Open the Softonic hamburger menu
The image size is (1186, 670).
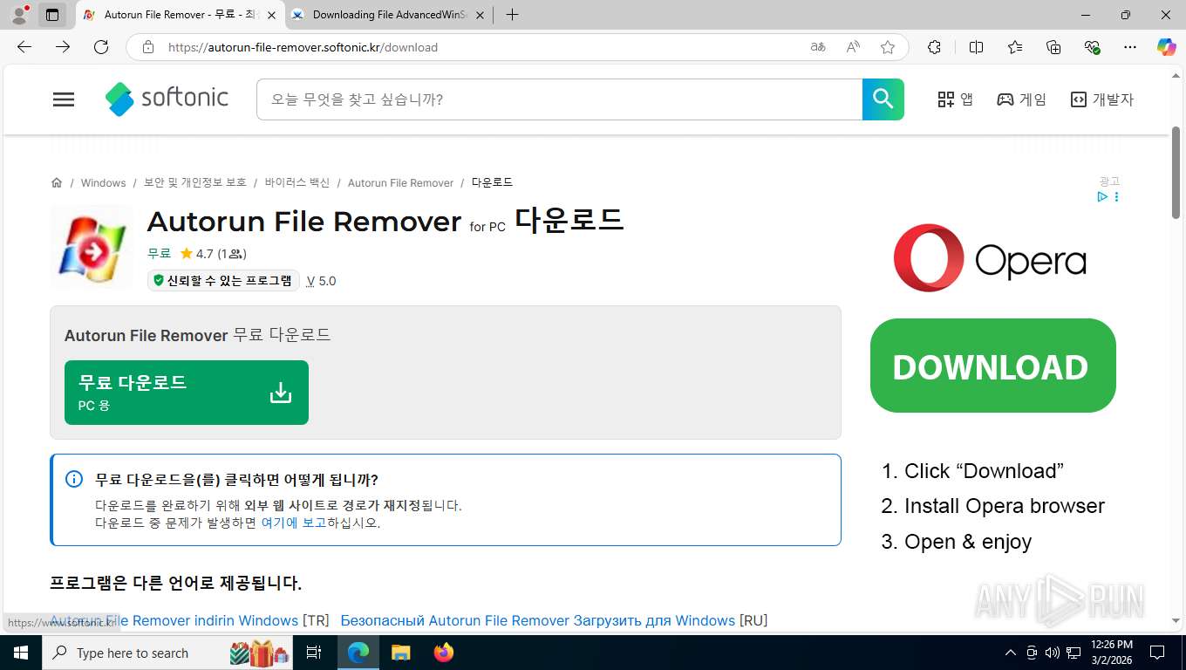(x=64, y=99)
